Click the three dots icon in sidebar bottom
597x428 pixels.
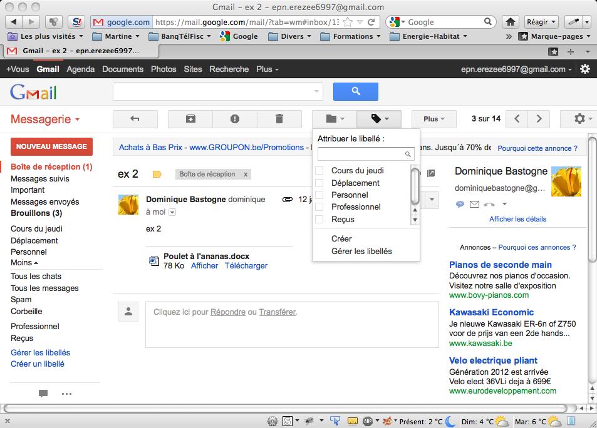tap(66, 394)
